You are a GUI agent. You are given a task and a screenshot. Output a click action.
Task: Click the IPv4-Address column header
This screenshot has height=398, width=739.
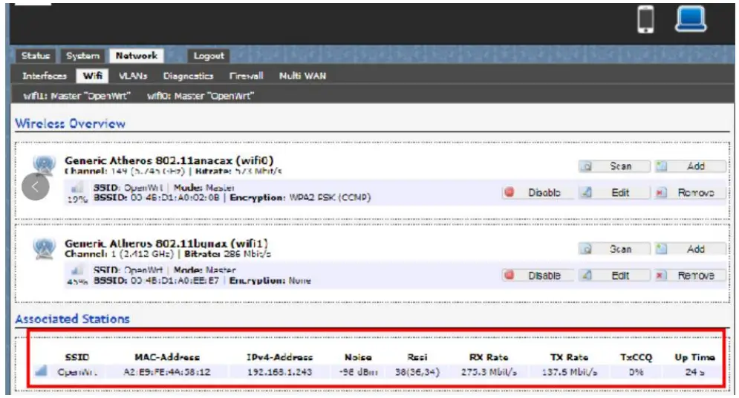point(279,357)
